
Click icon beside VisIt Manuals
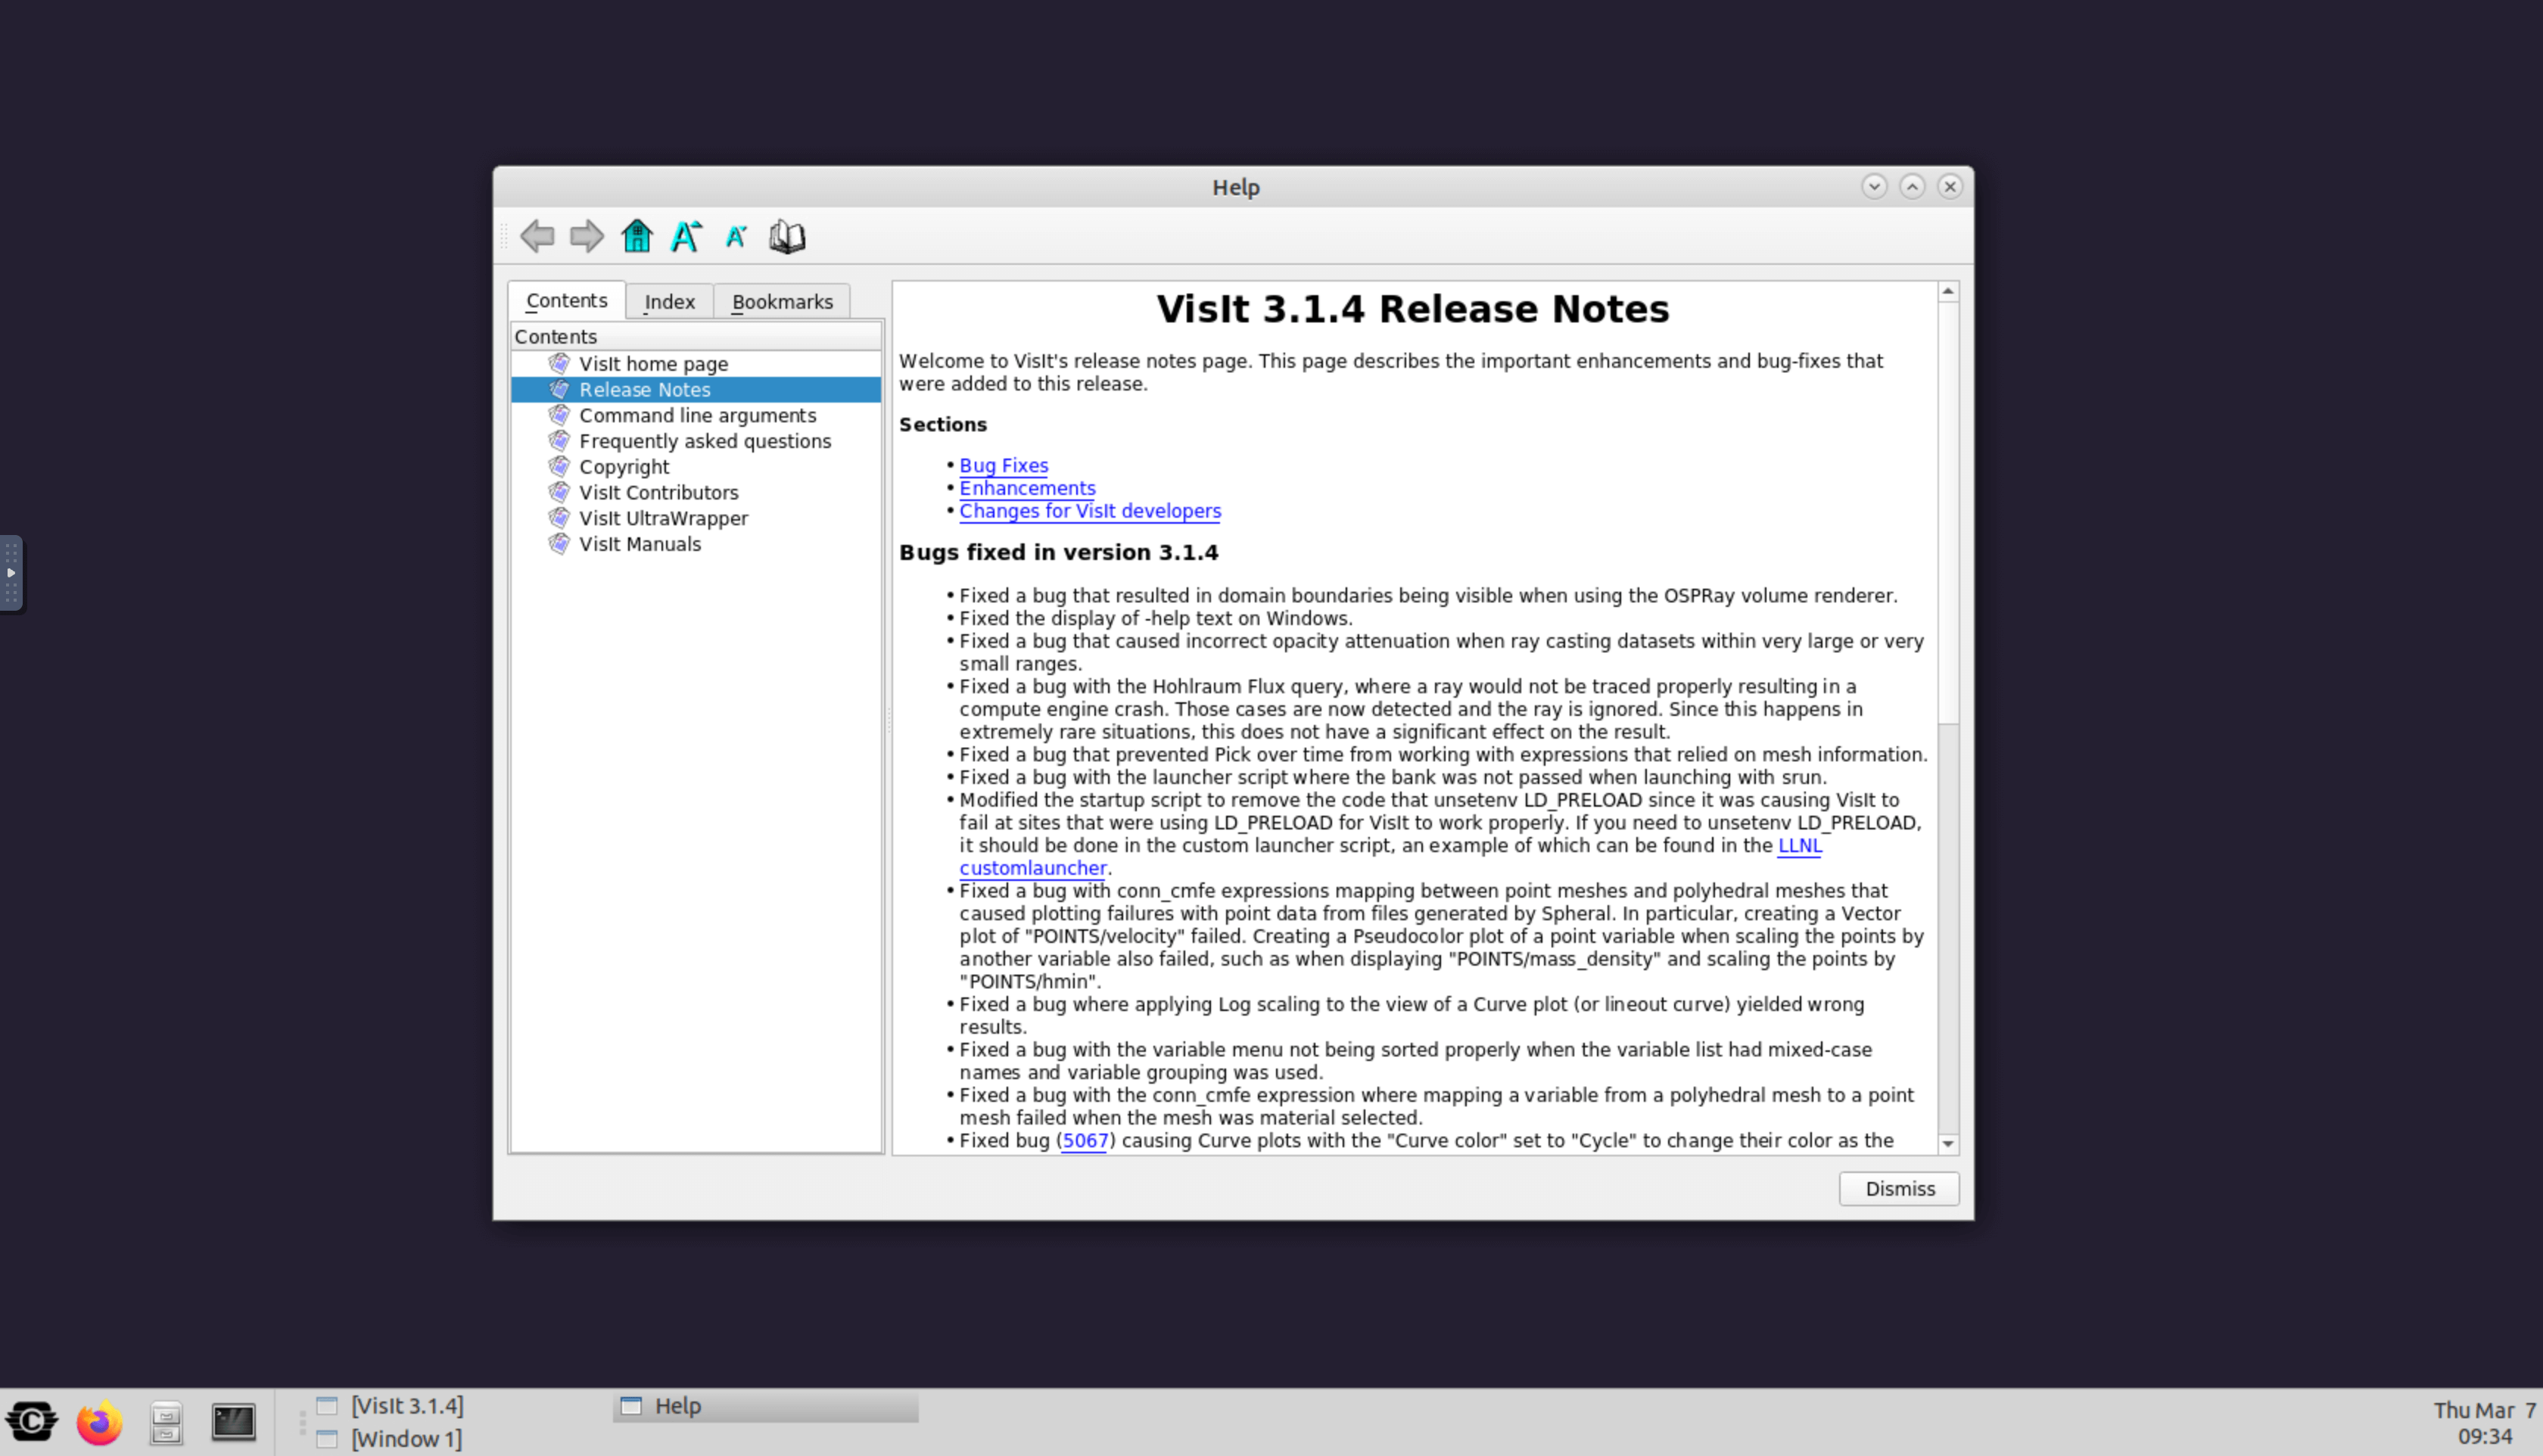point(559,544)
